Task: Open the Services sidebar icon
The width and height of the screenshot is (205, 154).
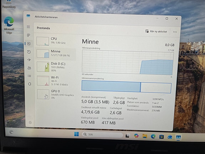Action: (30, 84)
